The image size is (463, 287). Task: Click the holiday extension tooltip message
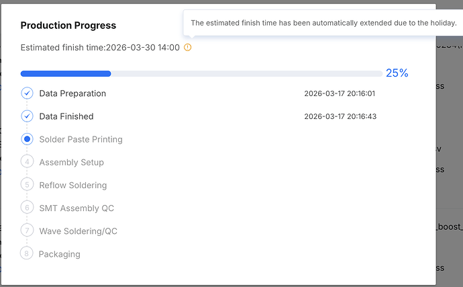323,23
